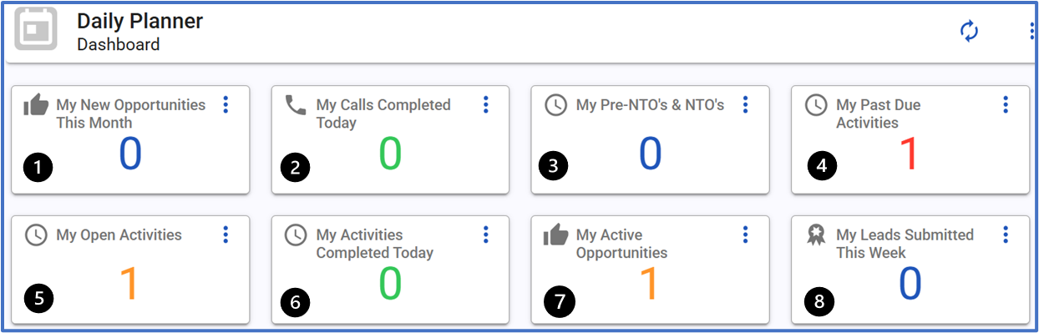Open the My Pre-NTO's & NTO's count
Screen dimensions: 1039x333
tap(651, 154)
